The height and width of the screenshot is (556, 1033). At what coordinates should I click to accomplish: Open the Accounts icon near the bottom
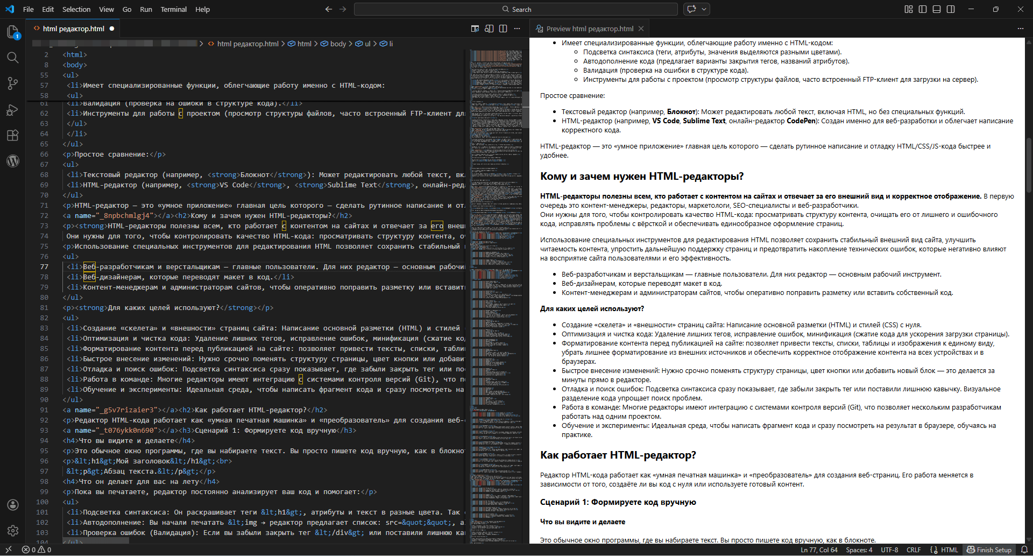[x=13, y=505]
